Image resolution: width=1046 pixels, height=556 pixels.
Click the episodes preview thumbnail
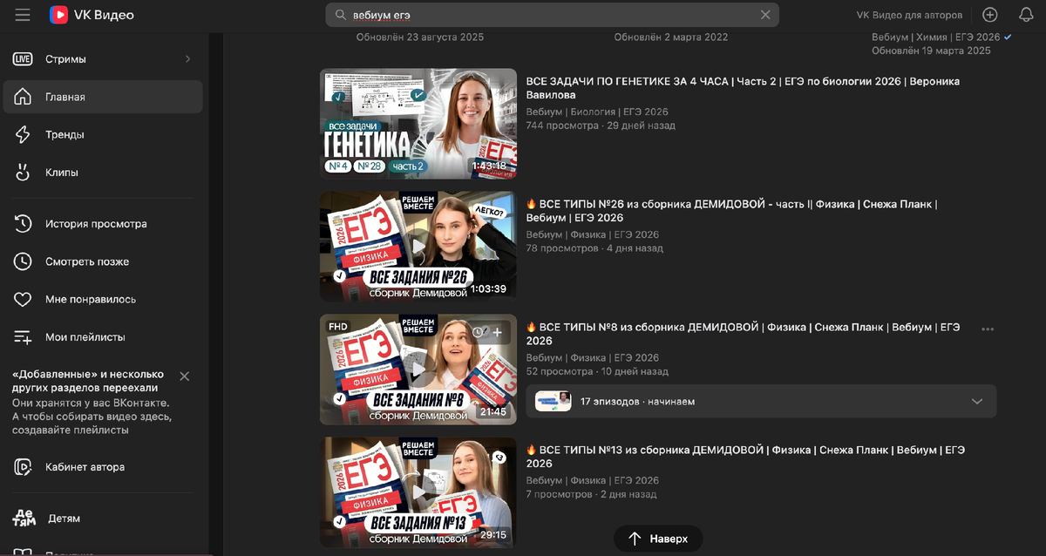coord(554,401)
